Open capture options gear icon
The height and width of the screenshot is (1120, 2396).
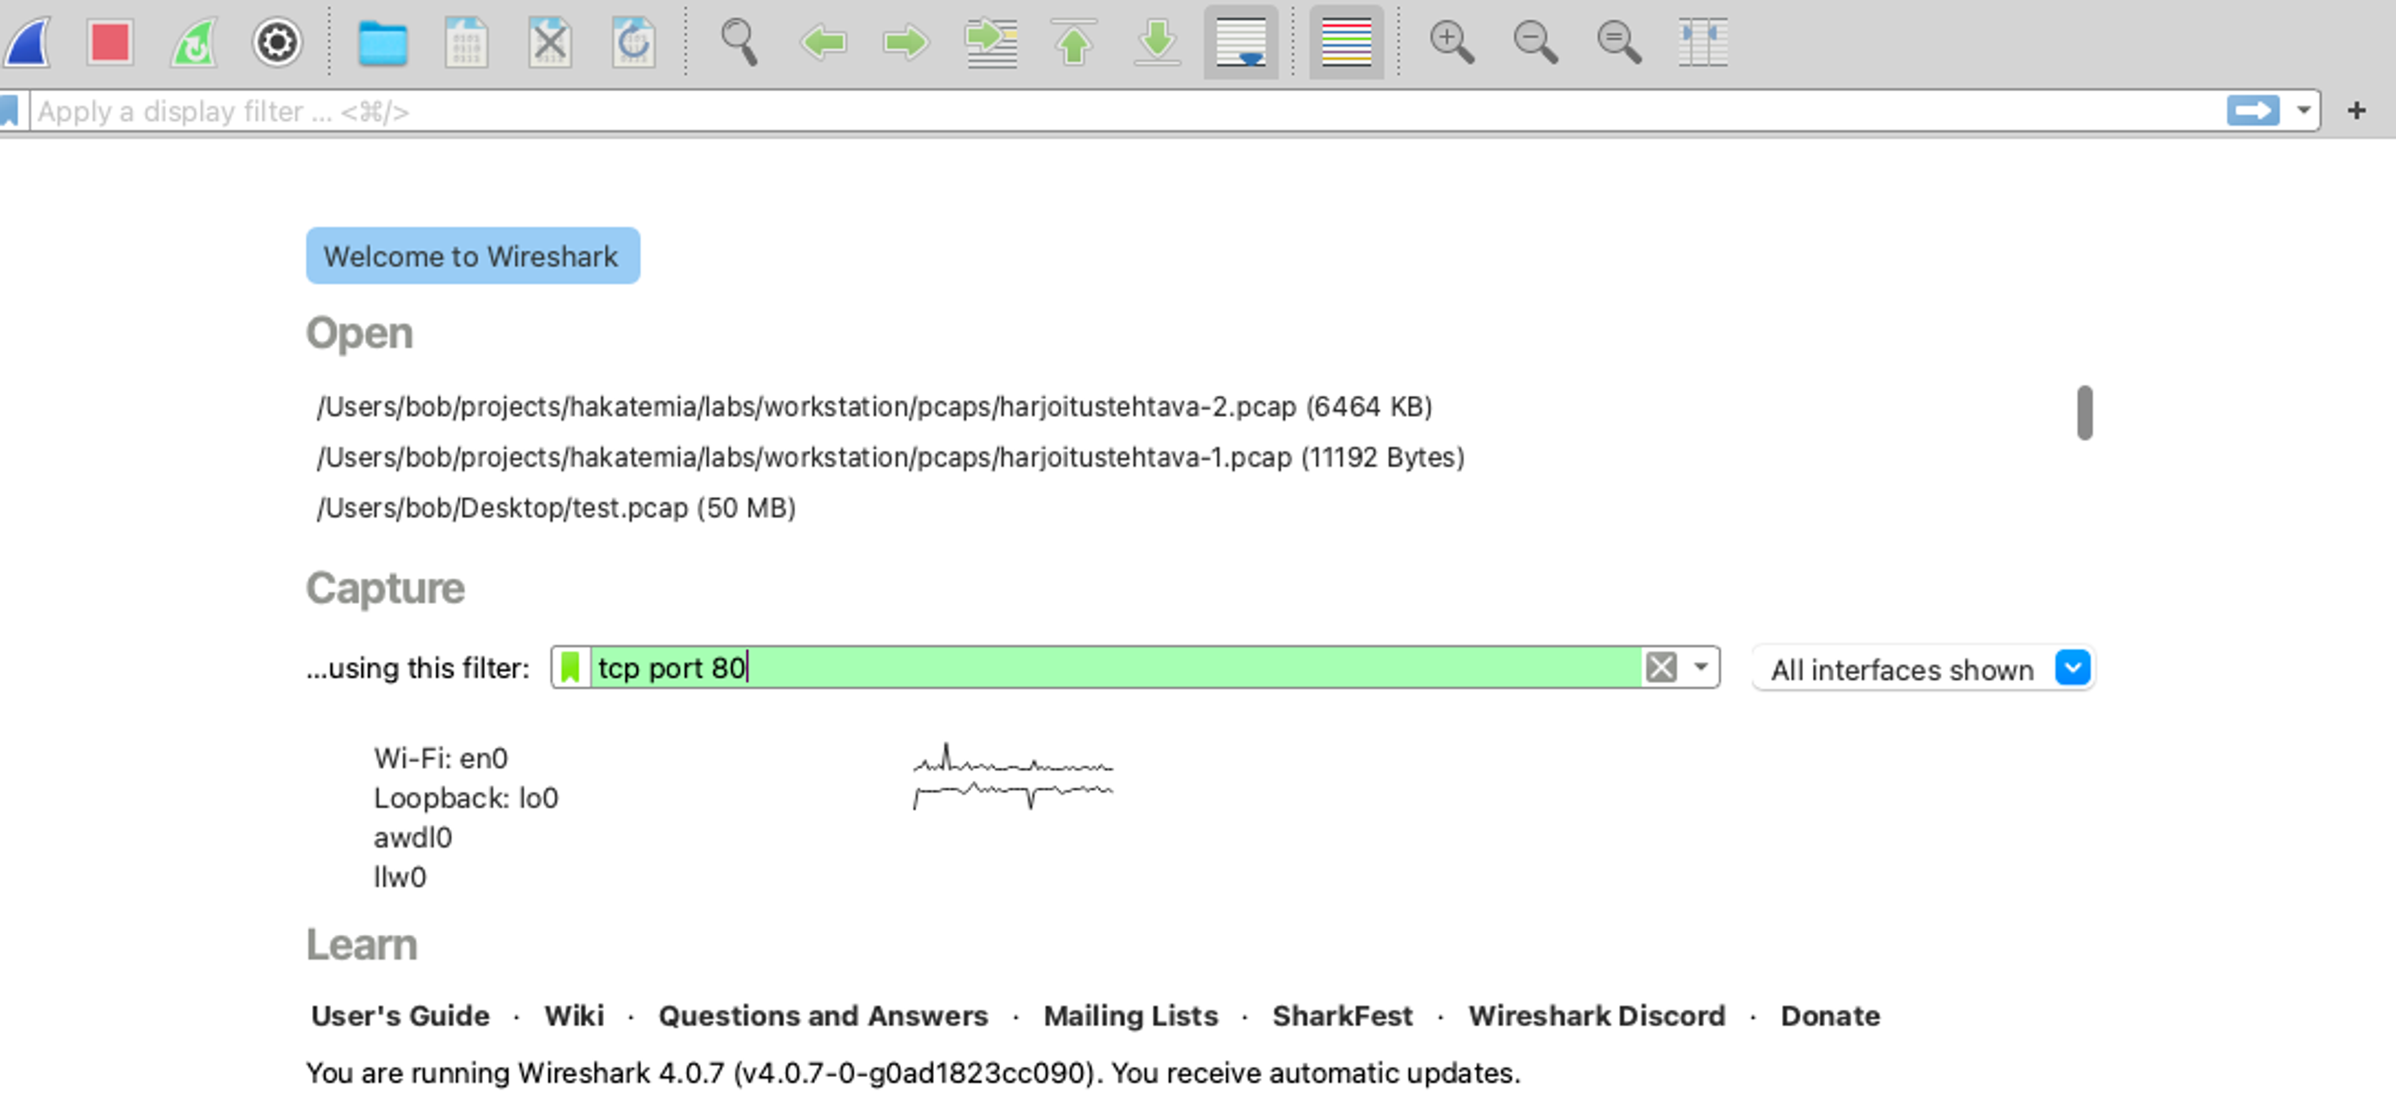click(x=277, y=42)
